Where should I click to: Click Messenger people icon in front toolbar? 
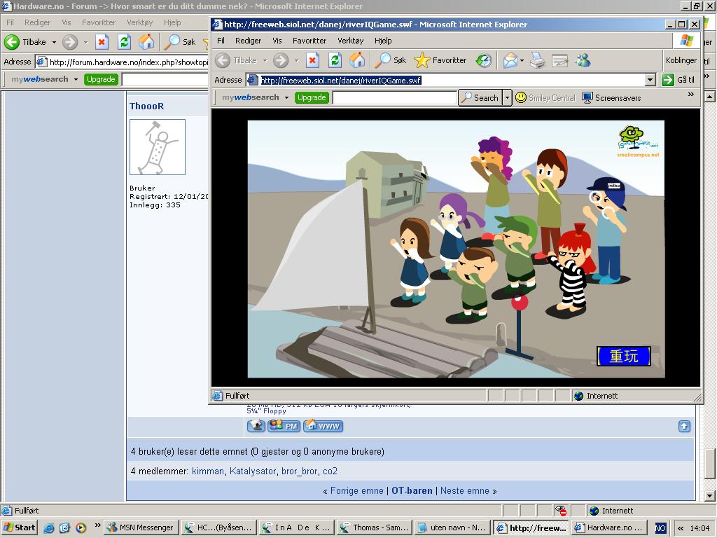pyautogui.click(x=583, y=60)
